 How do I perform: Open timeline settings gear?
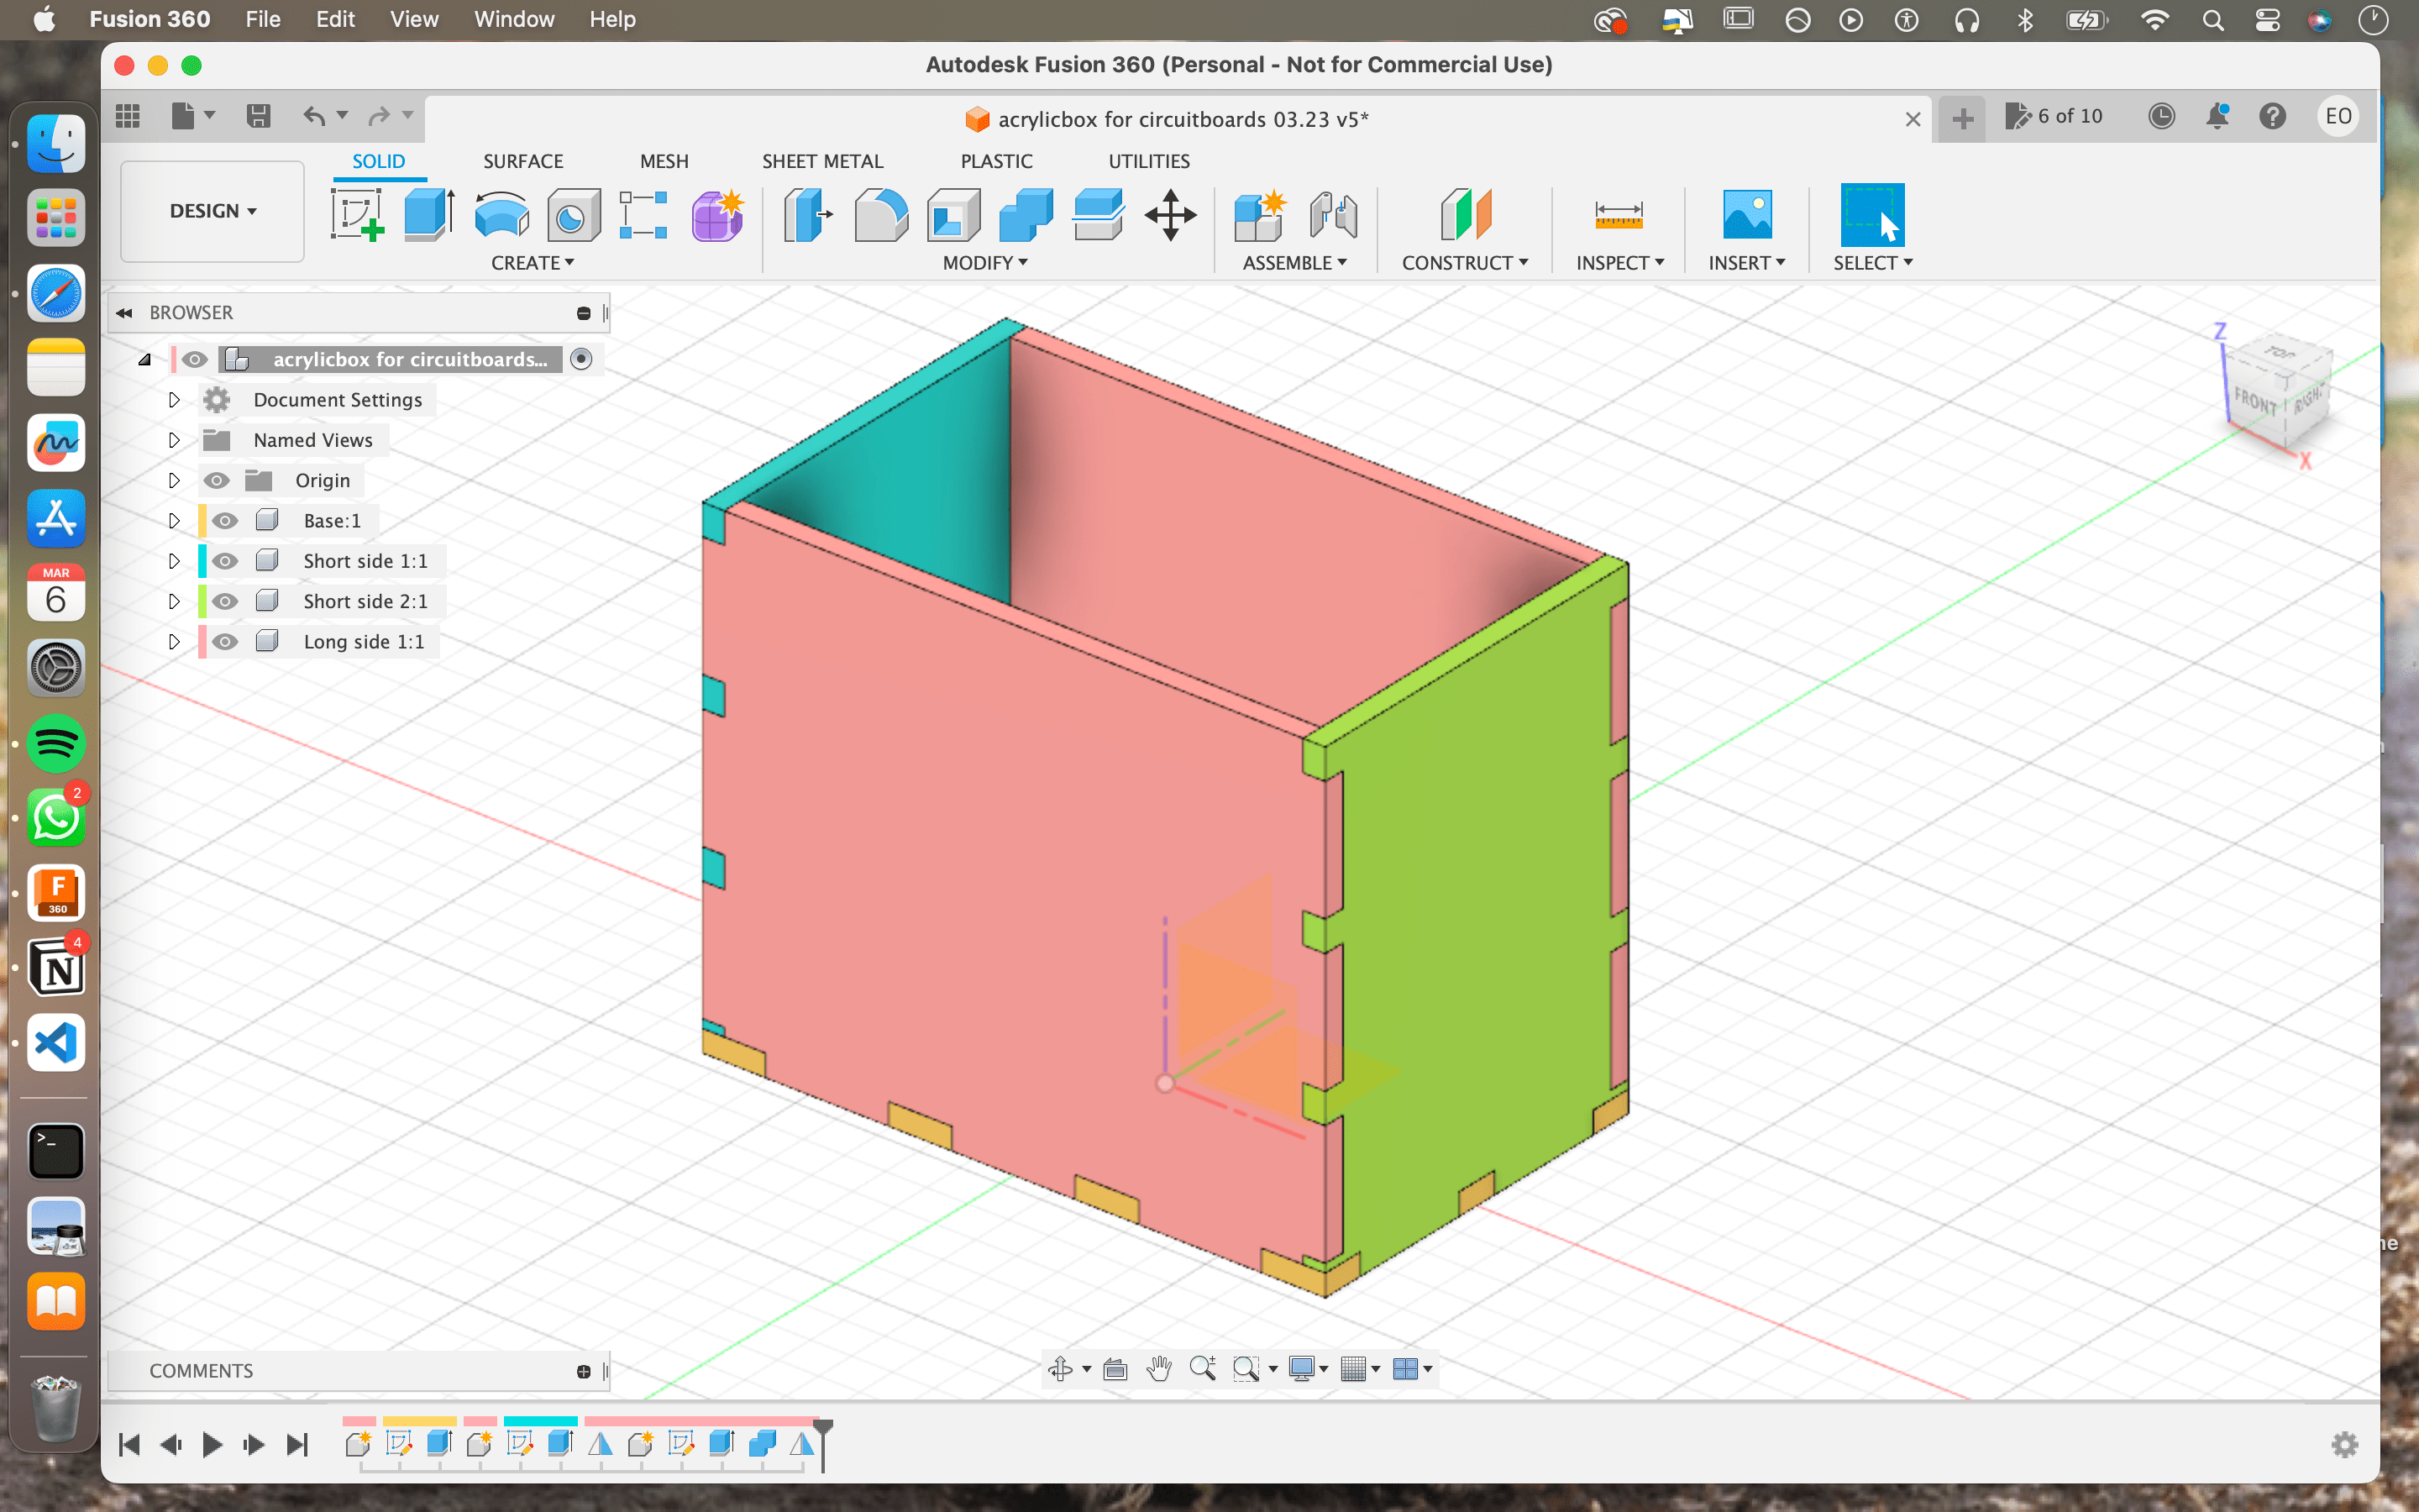click(x=2344, y=1444)
